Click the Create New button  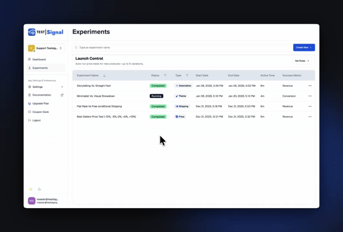[x=304, y=47]
